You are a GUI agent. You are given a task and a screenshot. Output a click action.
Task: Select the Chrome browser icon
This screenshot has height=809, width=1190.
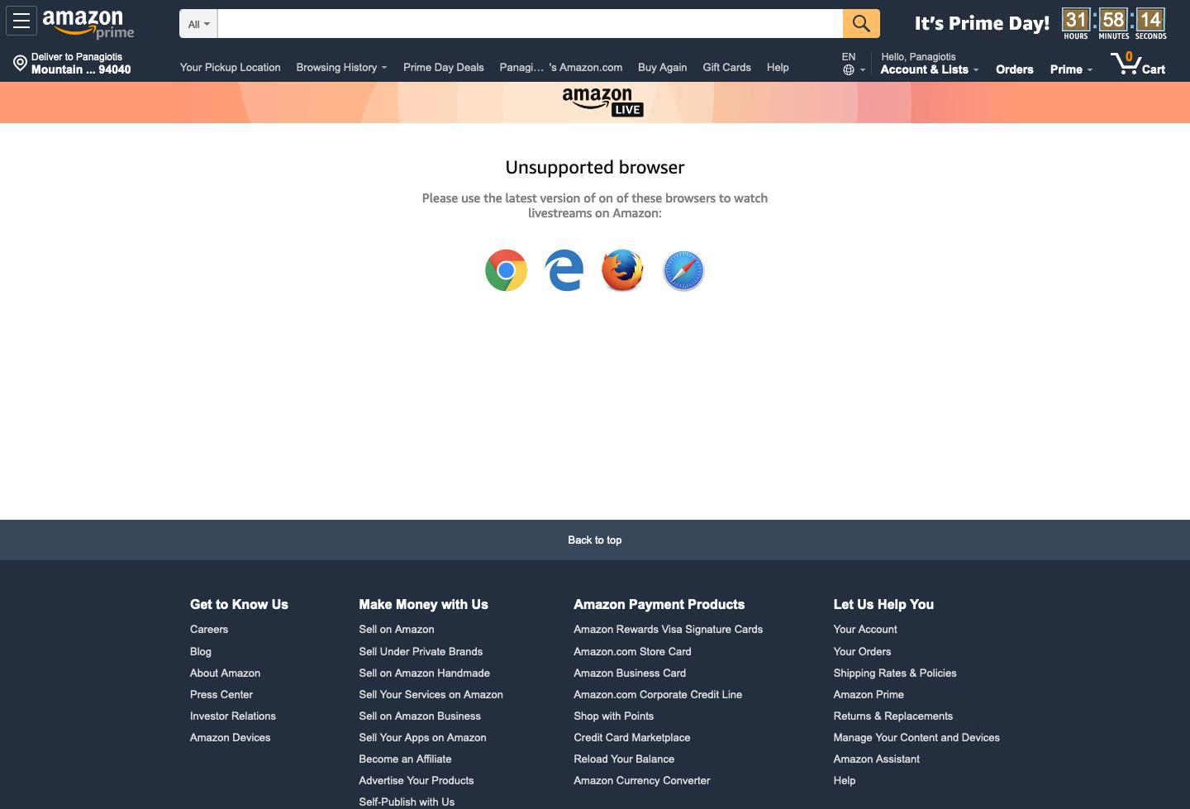tap(506, 270)
